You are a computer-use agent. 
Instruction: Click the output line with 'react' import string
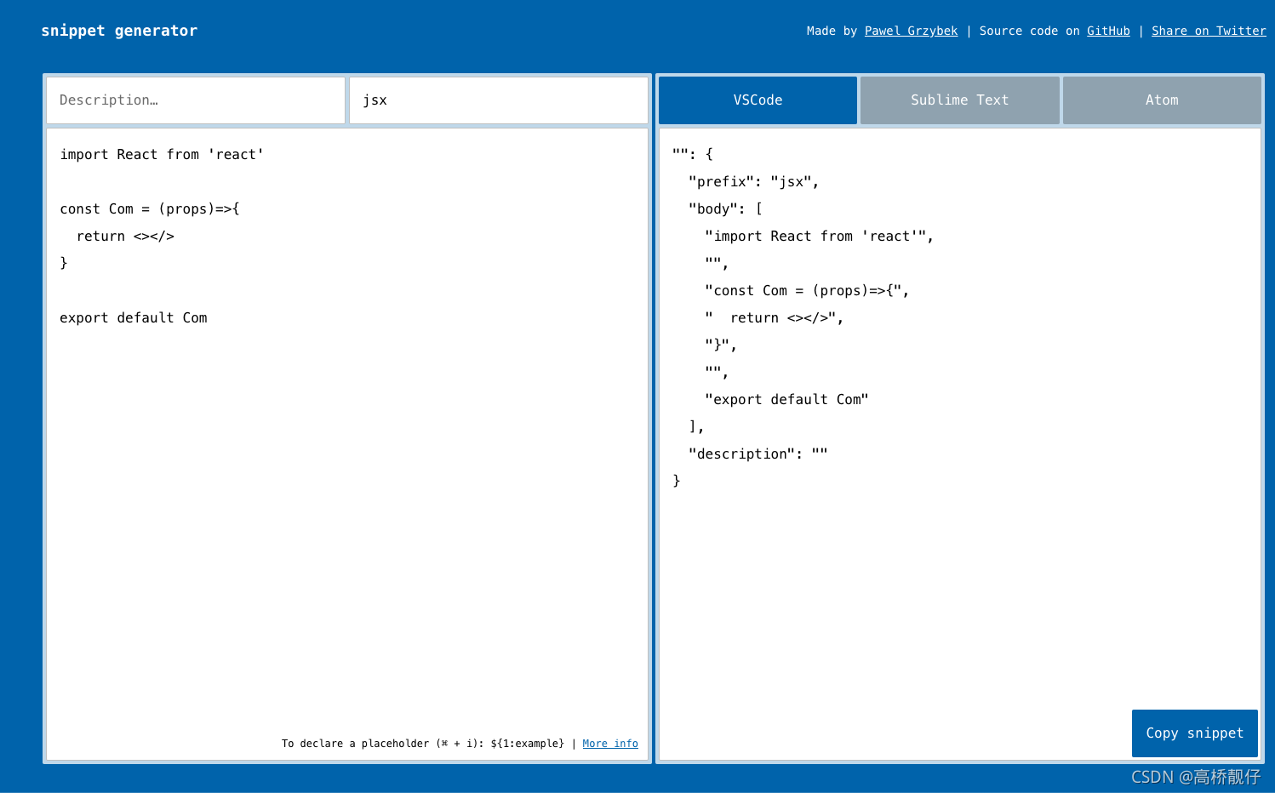click(819, 237)
